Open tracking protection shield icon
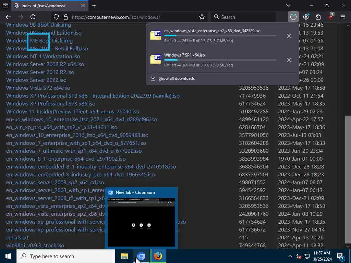This screenshot has width=351, height=263. (x=56, y=17)
